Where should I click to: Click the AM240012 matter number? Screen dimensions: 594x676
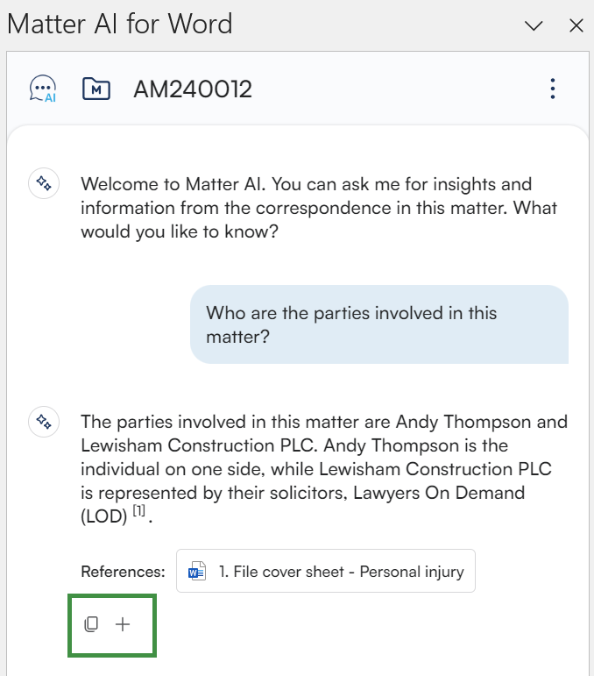(193, 89)
